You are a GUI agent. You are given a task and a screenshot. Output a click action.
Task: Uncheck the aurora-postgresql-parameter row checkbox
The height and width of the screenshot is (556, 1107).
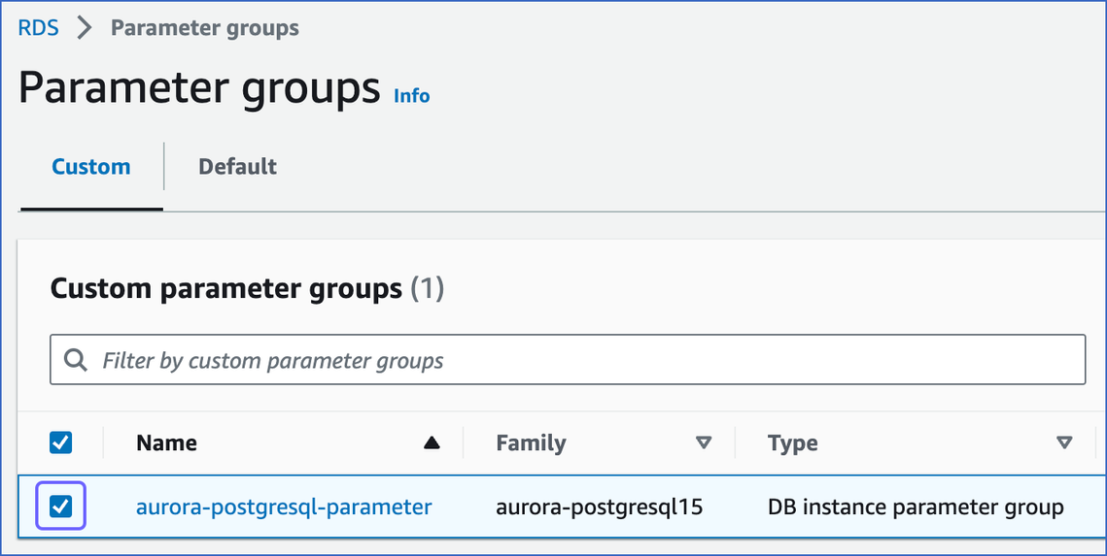coord(60,506)
